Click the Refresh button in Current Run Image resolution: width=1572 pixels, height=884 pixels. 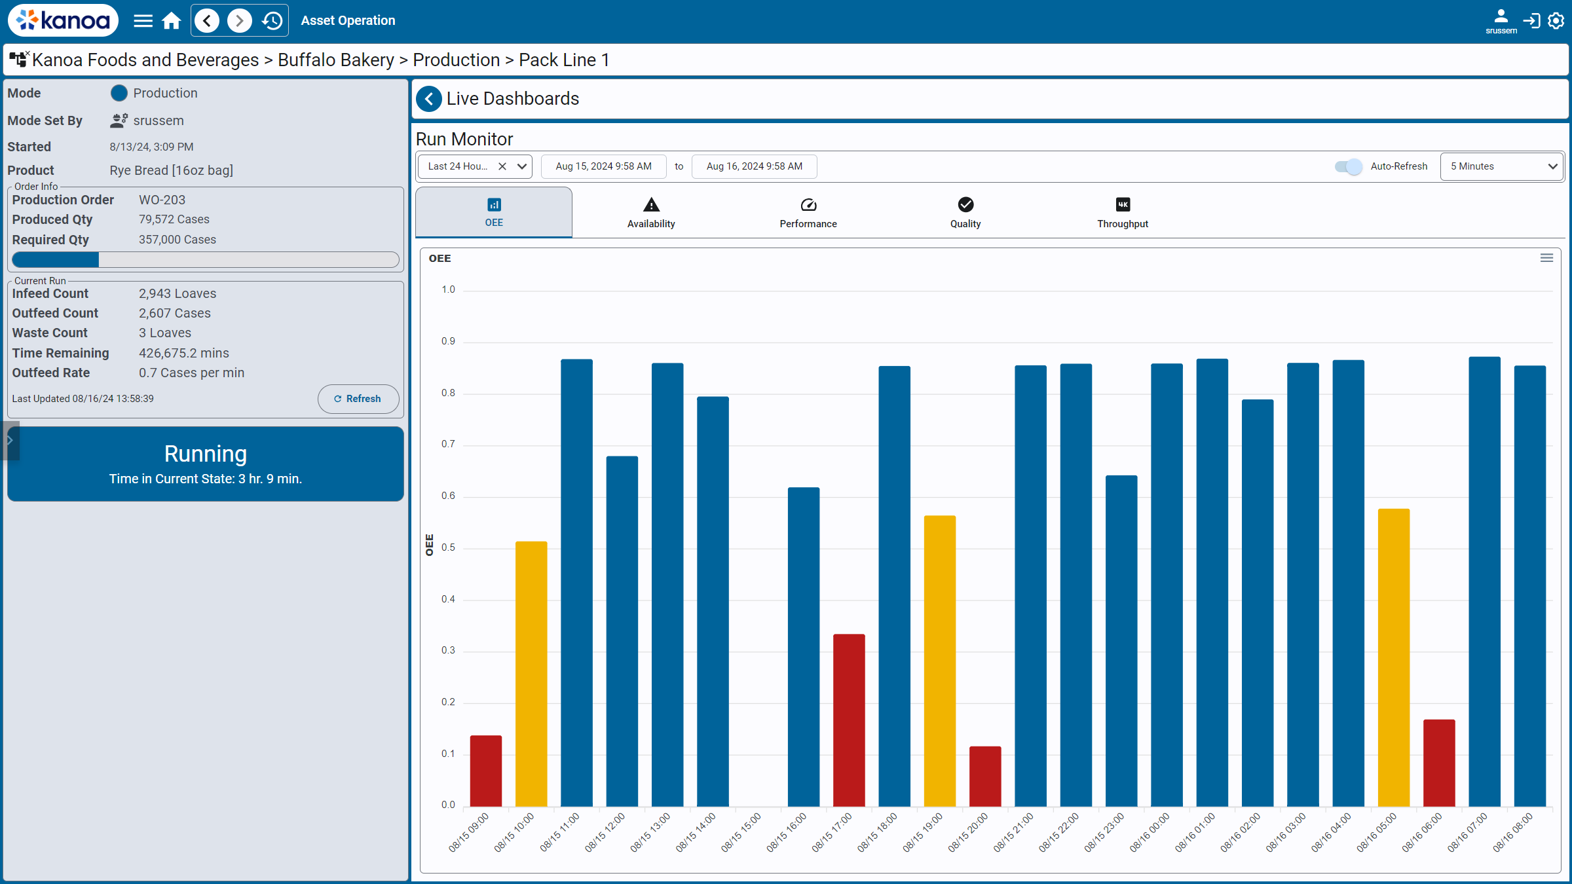coord(358,399)
